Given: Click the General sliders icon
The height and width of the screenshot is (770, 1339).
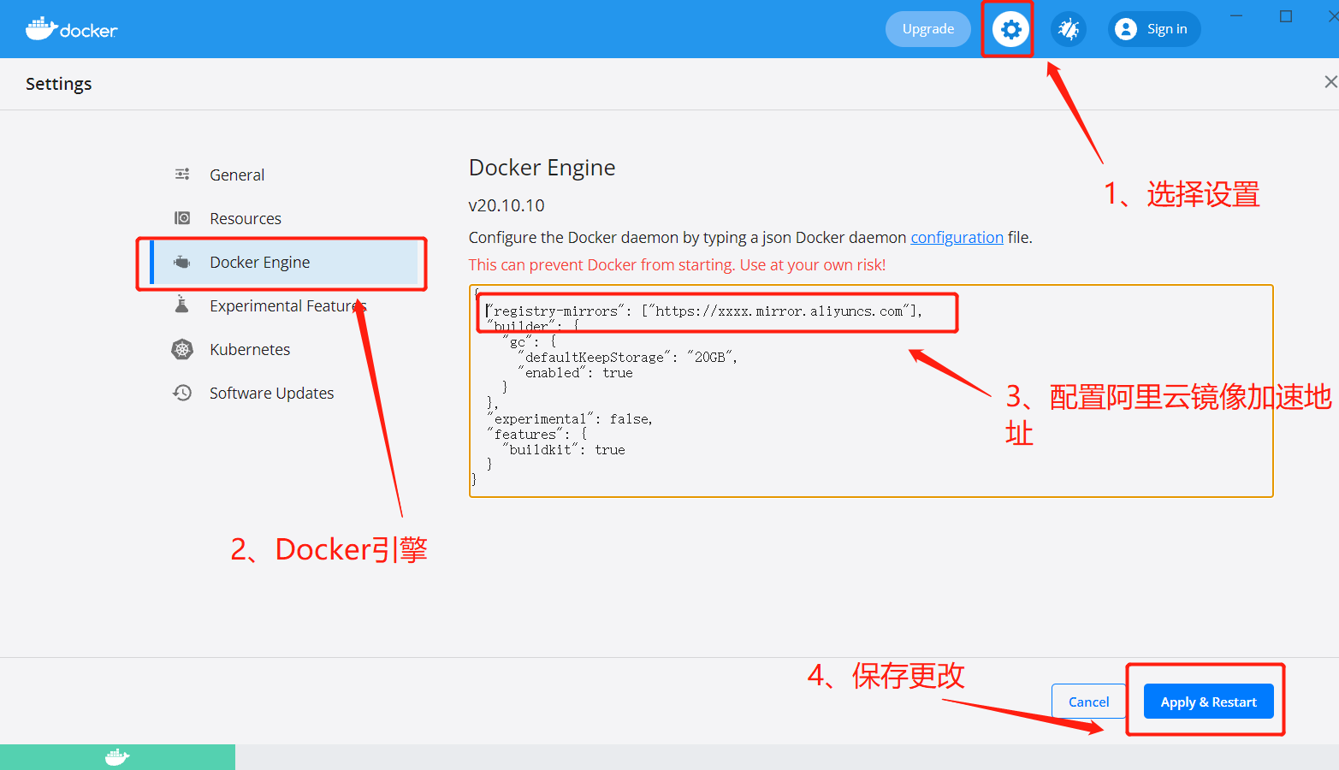Looking at the screenshot, I should (x=182, y=175).
